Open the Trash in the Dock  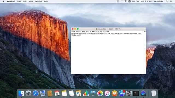point(154,93)
